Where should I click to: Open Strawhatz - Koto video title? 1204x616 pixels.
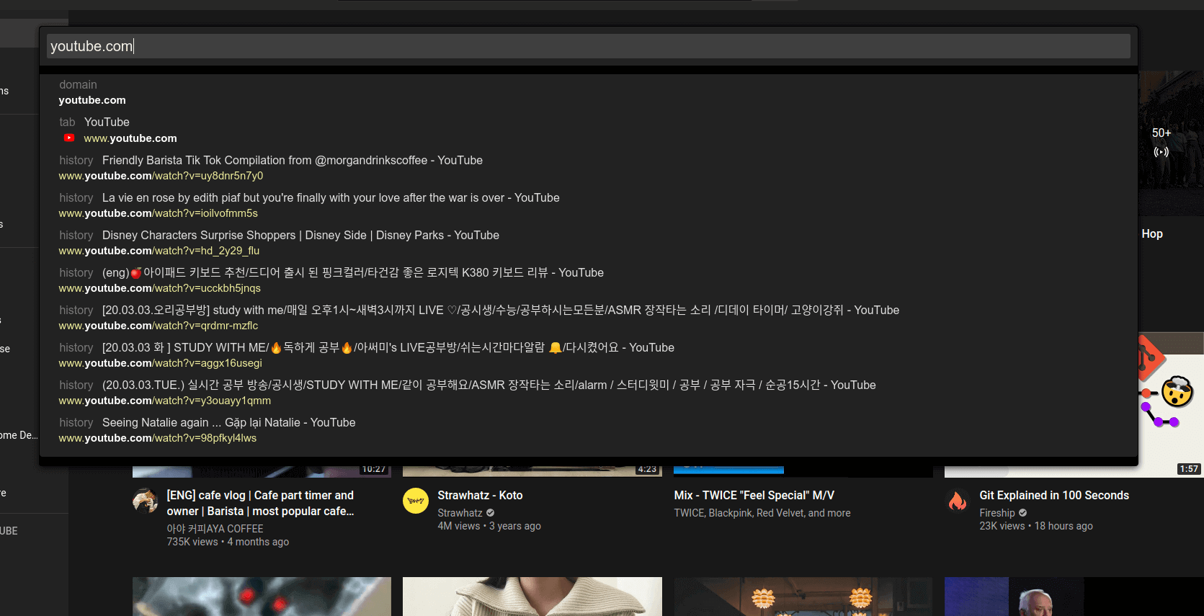coord(481,495)
